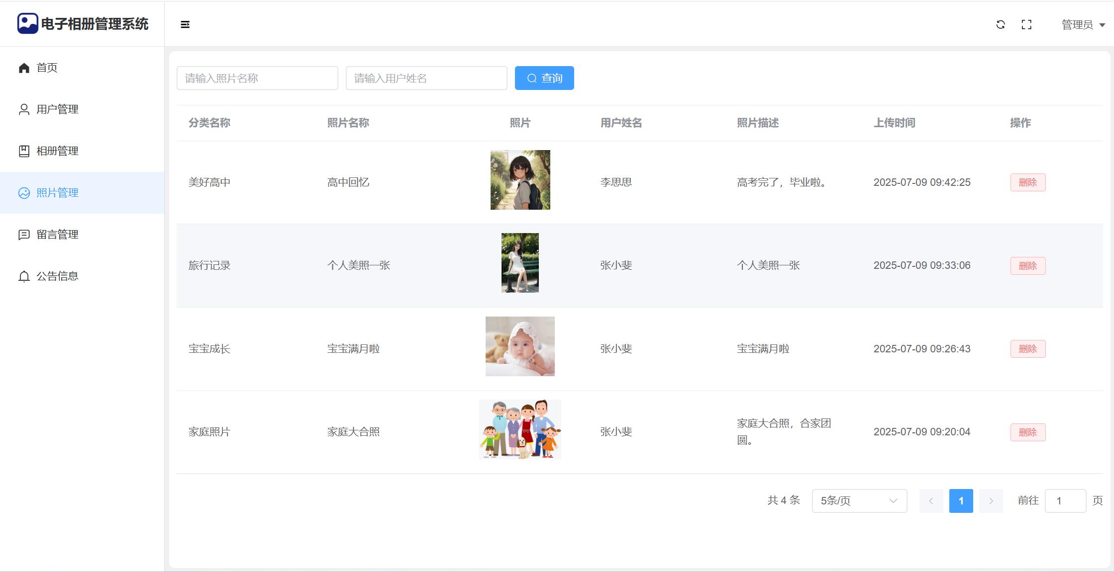1114x572 pixels.
Task: Toggle fullscreen mode icon
Action: point(1026,24)
